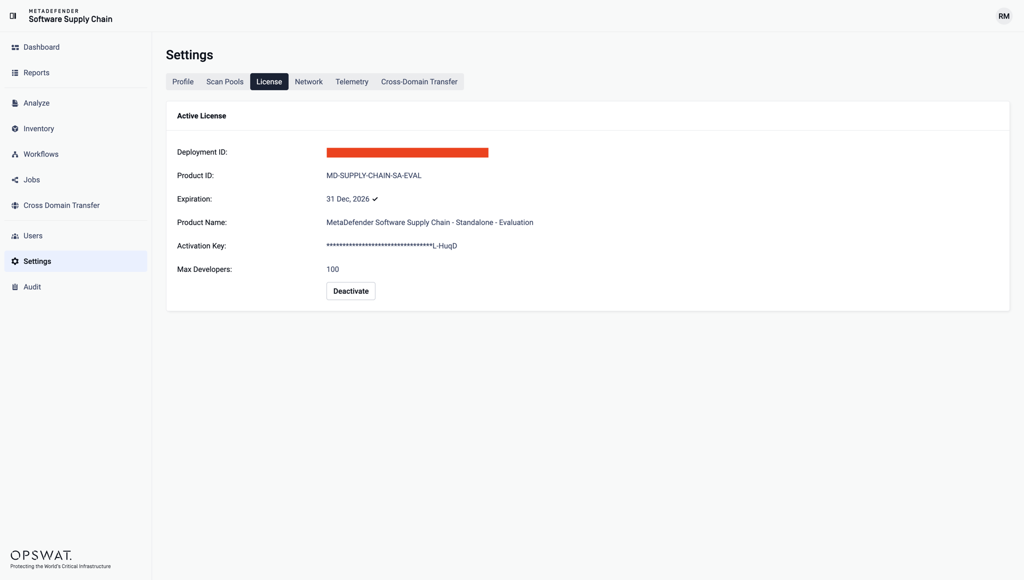Click the Expiration label
This screenshot has width=1024, height=580.
pyautogui.click(x=194, y=199)
